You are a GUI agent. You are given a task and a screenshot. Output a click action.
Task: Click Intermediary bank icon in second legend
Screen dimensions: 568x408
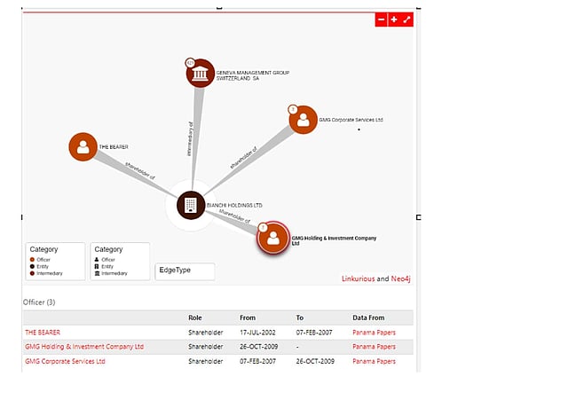point(97,273)
